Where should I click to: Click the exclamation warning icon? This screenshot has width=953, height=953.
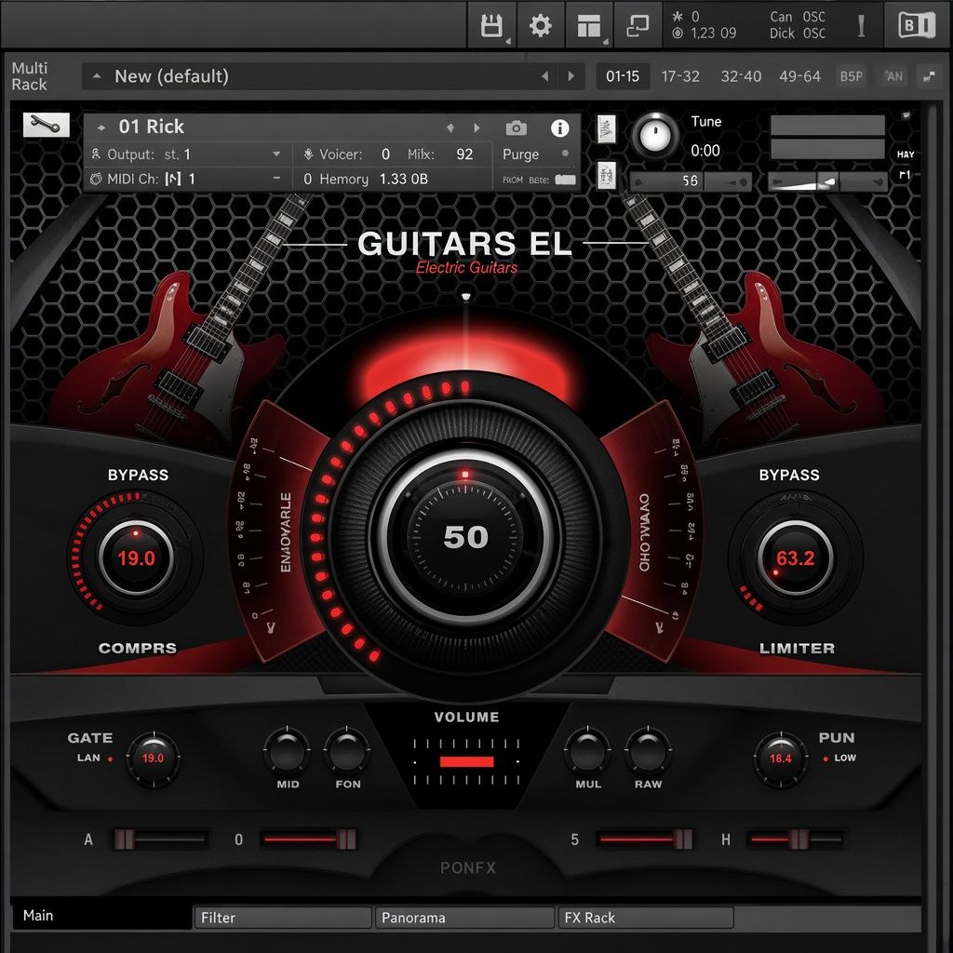point(861,25)
